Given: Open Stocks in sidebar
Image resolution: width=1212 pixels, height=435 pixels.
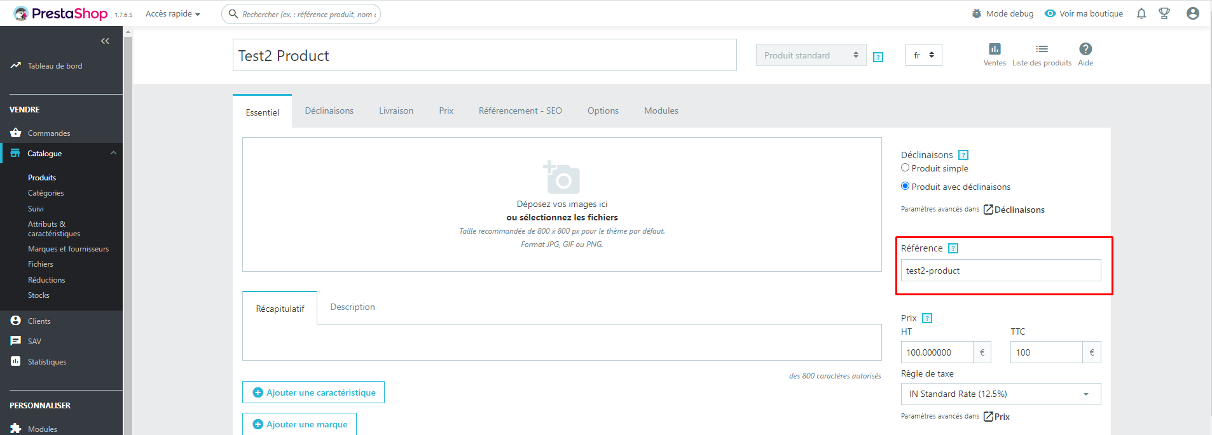Looking at the screenshot, I should coord(39,295).
